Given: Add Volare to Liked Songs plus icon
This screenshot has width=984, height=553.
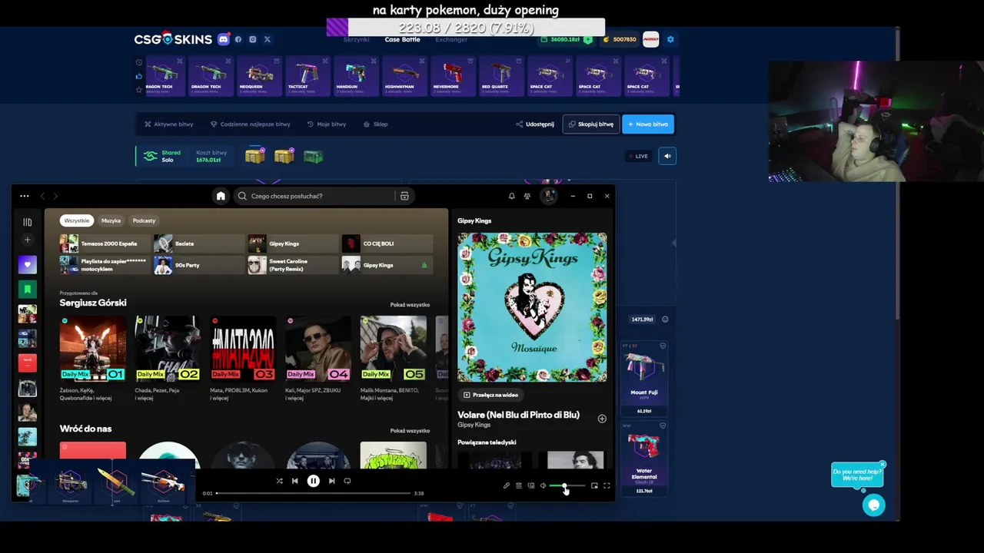Looking at the screenshot, I should pyautogui.click(x=602, y=419).
